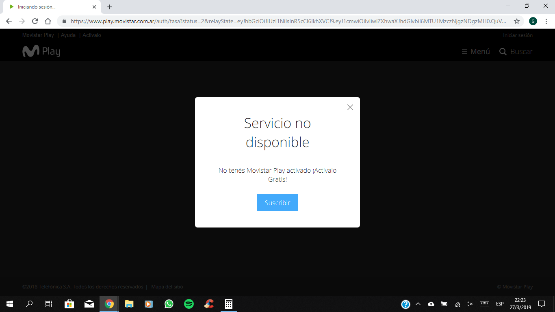
Task: Bookmark this page with the star icon
Action: pos(517,21)
